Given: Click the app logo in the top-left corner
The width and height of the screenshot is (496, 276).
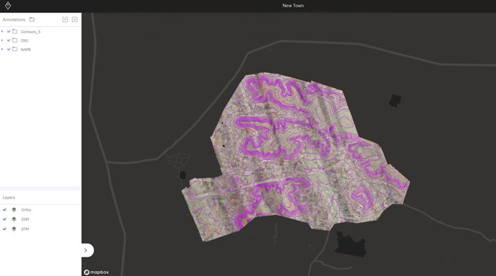Looking at the screenshot, I should pyautogui.click(x=8, y=5).
